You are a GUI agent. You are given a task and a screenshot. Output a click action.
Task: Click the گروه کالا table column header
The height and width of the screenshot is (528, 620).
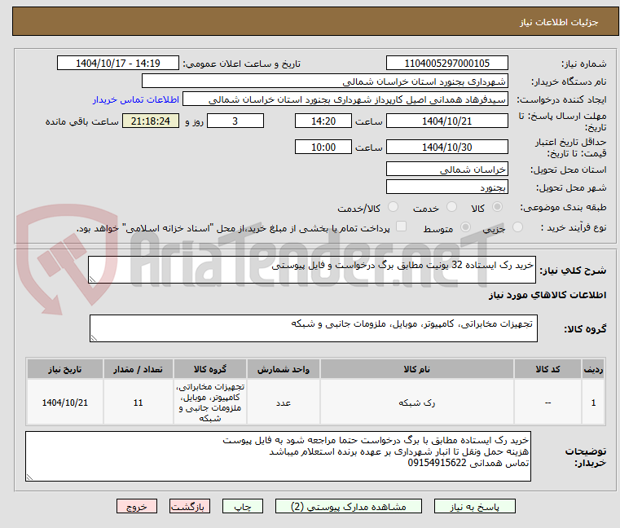[x=210, y=369]
